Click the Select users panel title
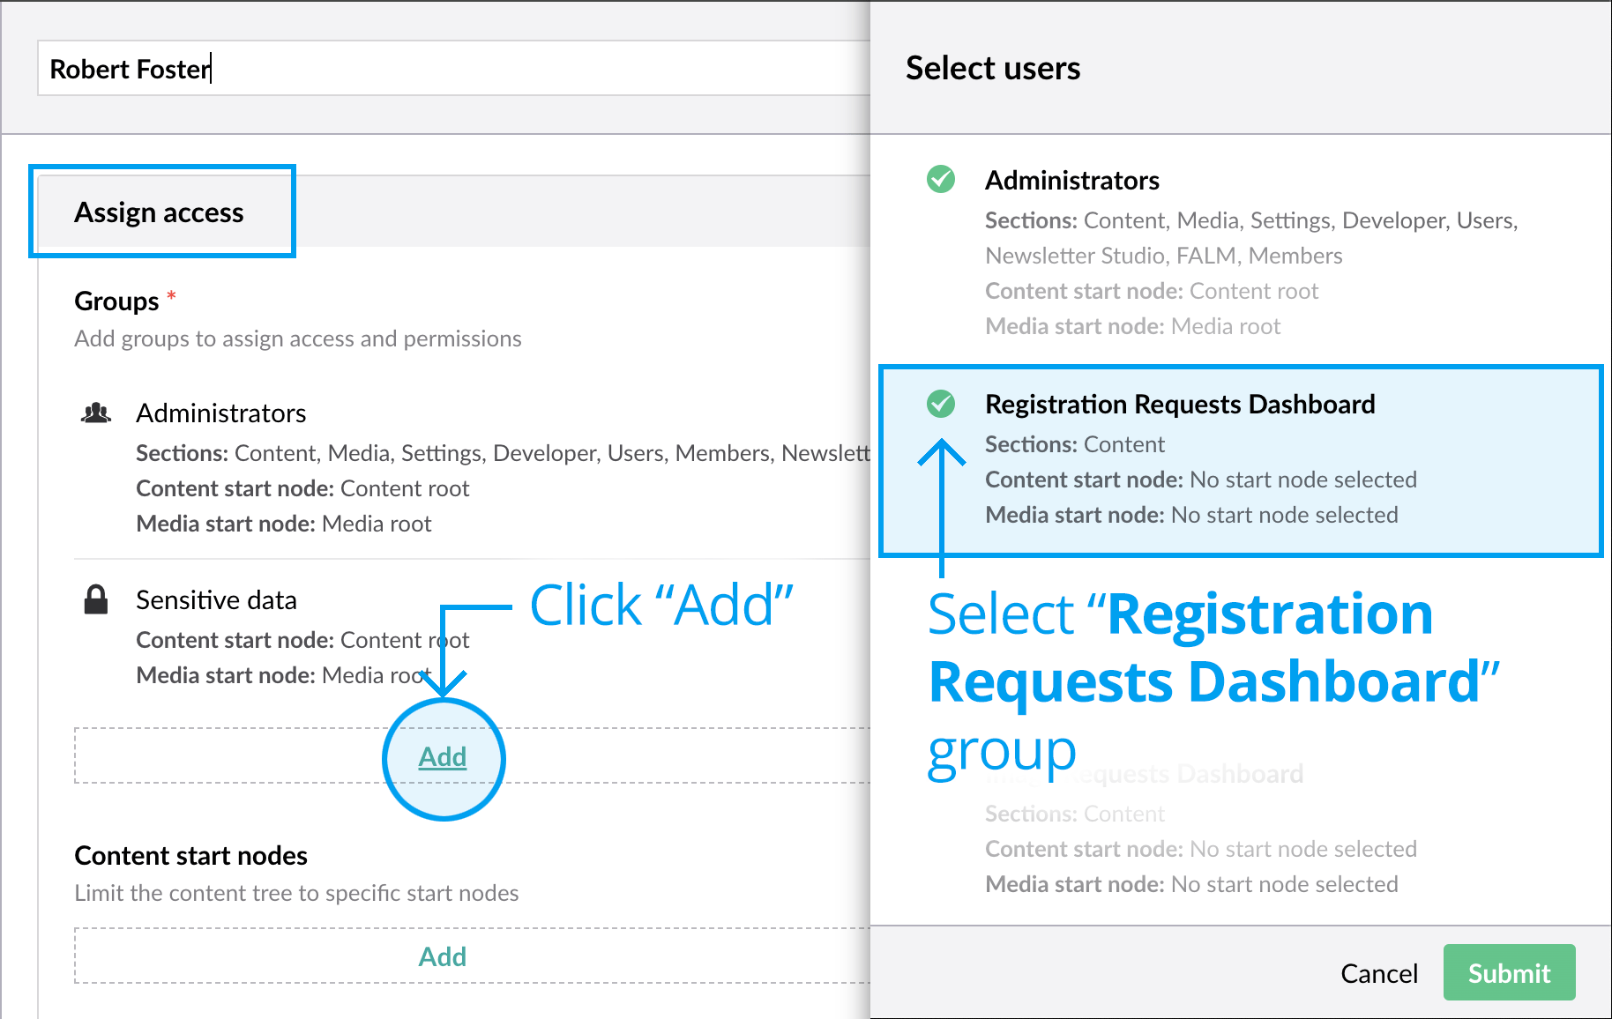The width and height of the screenshot is (1612, 1019). (x=993, y=68)
